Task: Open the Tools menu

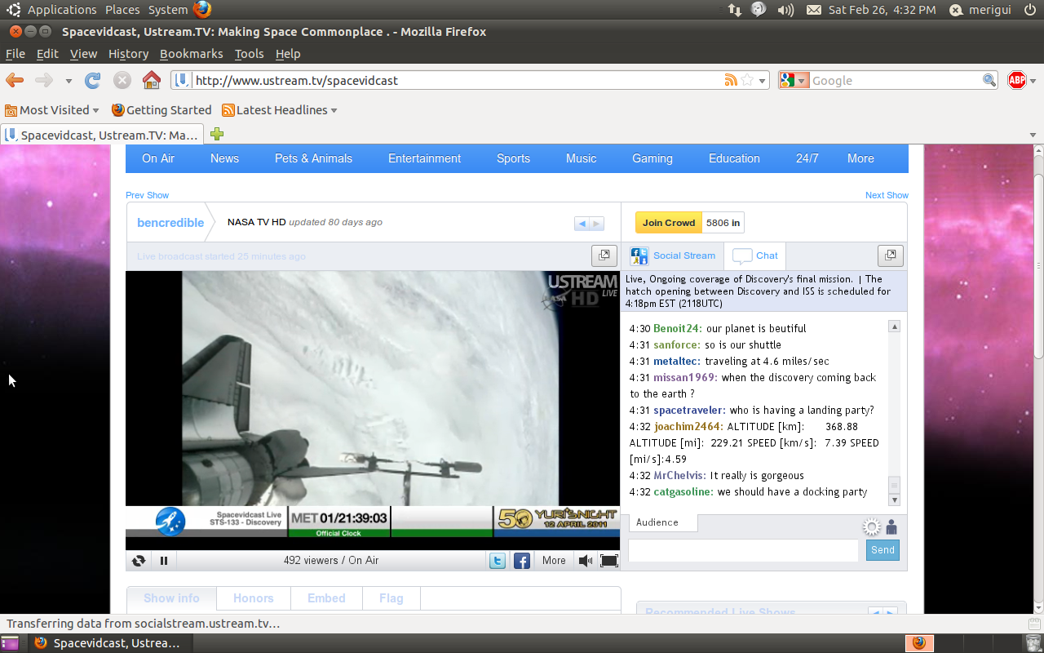Action: (249, 54)
